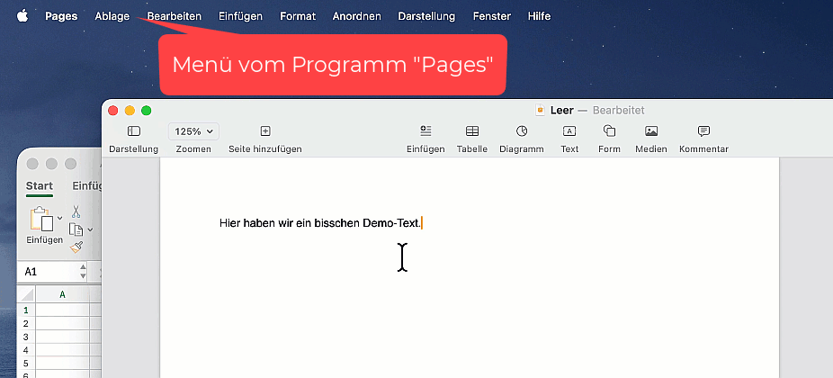Open the Apple menu
This screenshot has width=833, height=378.
pos(22,16)
